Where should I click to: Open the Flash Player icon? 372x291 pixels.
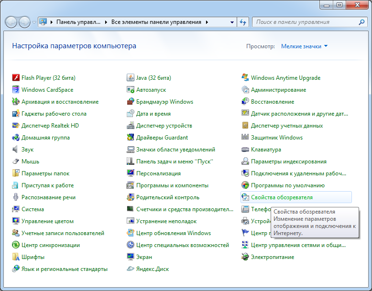pos(16,77)
